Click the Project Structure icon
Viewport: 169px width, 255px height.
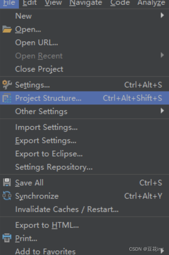coord(7,98)
